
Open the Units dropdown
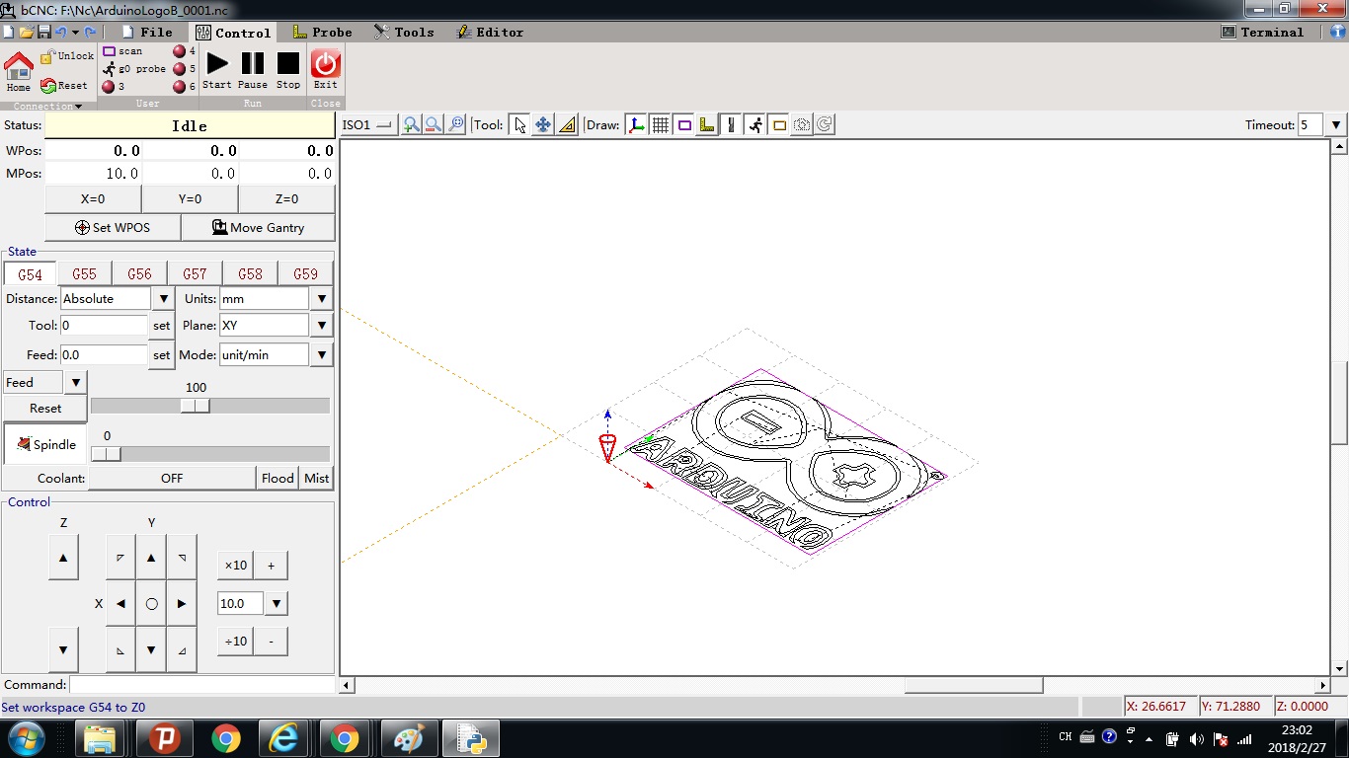click(322, 298)
